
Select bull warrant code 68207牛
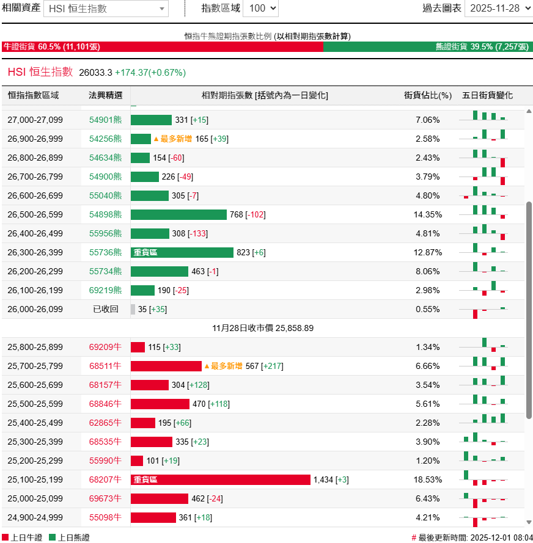(105, 479)
